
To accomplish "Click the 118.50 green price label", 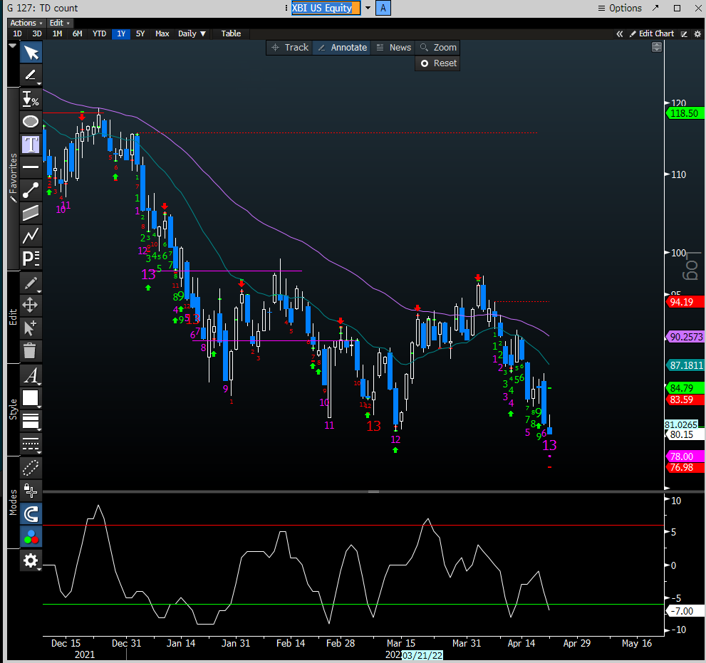I will (685, 113).
